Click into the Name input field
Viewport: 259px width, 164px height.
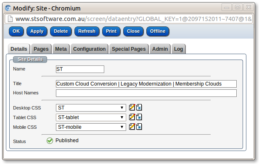pyautogui.click(x=80, y=69)
